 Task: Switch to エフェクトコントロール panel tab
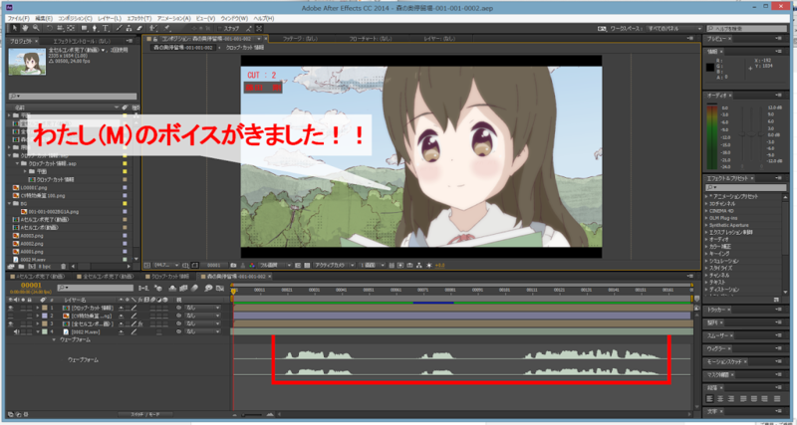pos(82,41)
